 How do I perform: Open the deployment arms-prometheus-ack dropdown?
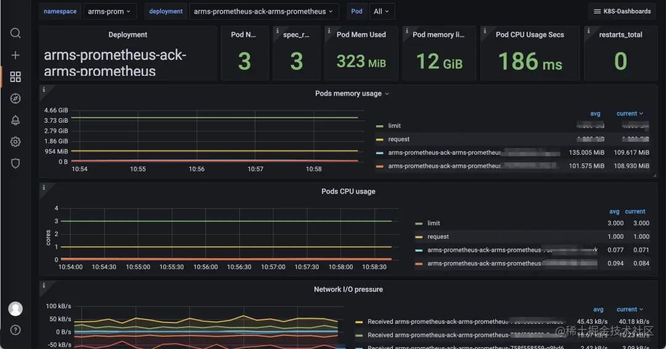coord(263,12)
